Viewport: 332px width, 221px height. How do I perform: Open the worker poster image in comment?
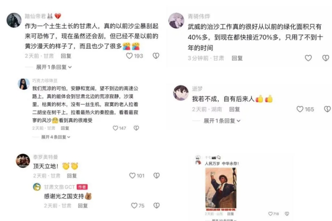221,189
